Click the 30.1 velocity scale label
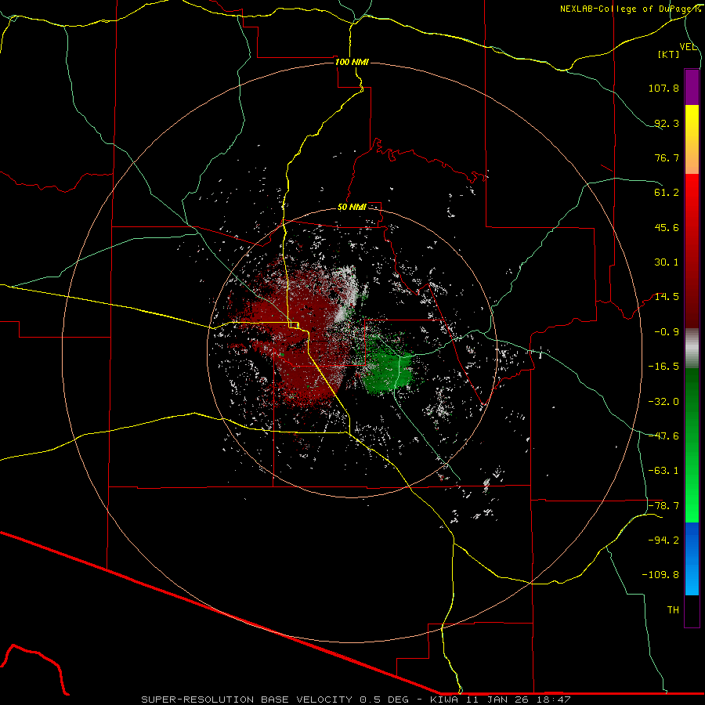This screenshot has height=705, width=705. tap(667, 262)
